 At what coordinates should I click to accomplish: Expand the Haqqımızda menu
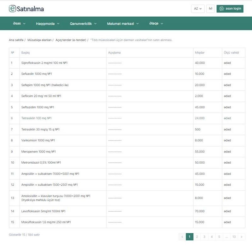tap(48, 24)
